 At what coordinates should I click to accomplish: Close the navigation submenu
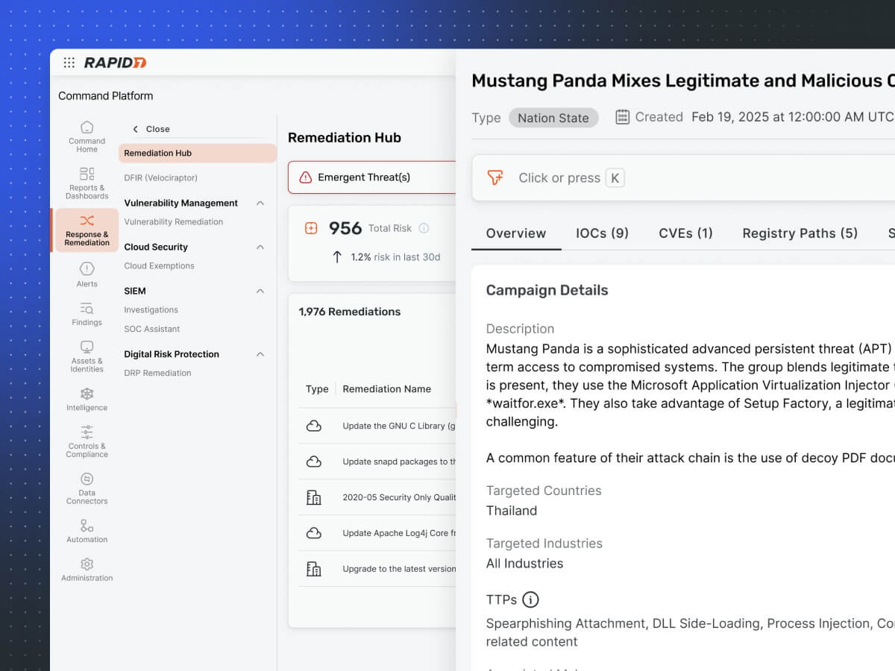pos(151,129)
